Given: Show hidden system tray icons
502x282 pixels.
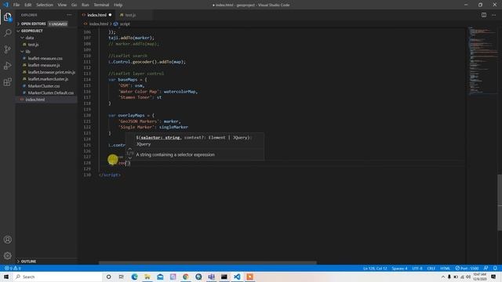Looking at the screenshot, I should [x=443, y=277].
